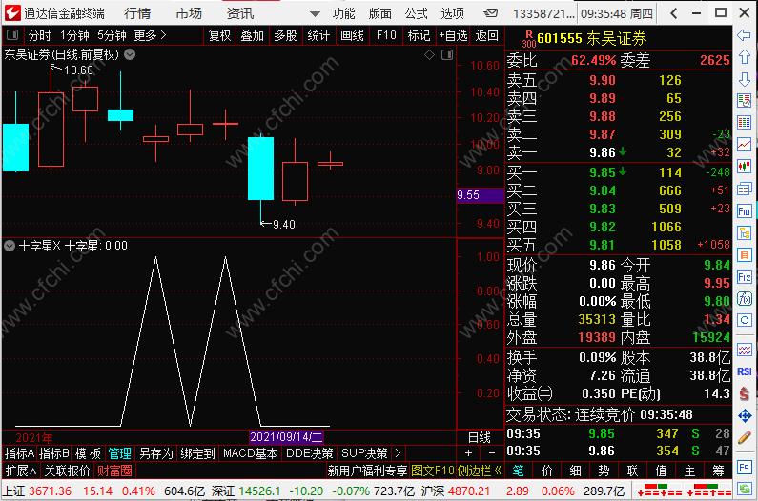Open the 市场 menu
The image size is (758, 501).
point(189,13)
